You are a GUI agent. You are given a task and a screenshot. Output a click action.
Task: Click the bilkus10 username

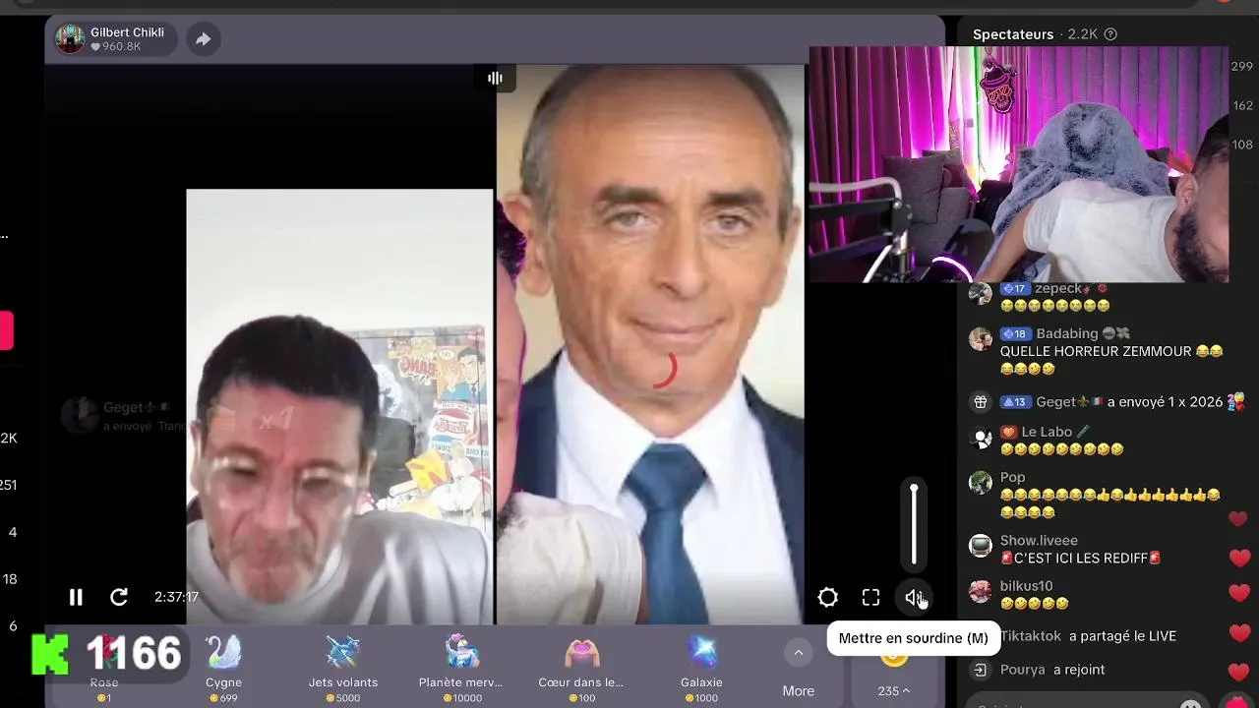pyautogui.click(x=1026, y=586)
